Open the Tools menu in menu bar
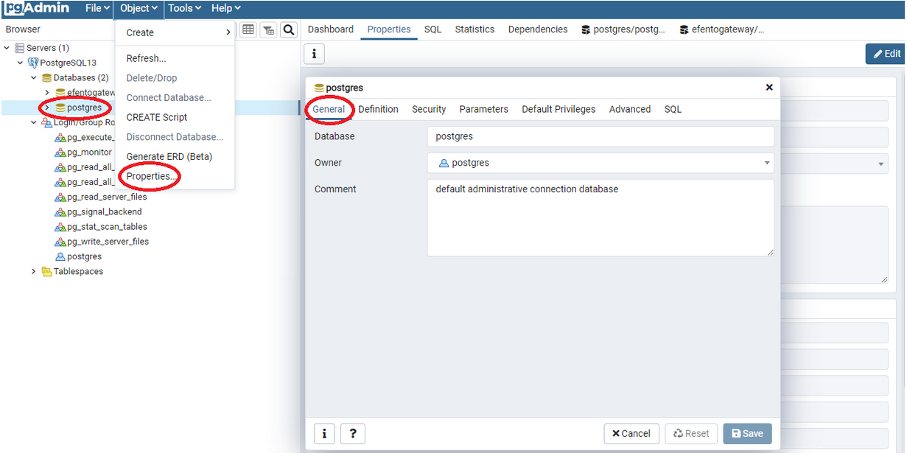 pyautogui.click(x=184, y=8)
